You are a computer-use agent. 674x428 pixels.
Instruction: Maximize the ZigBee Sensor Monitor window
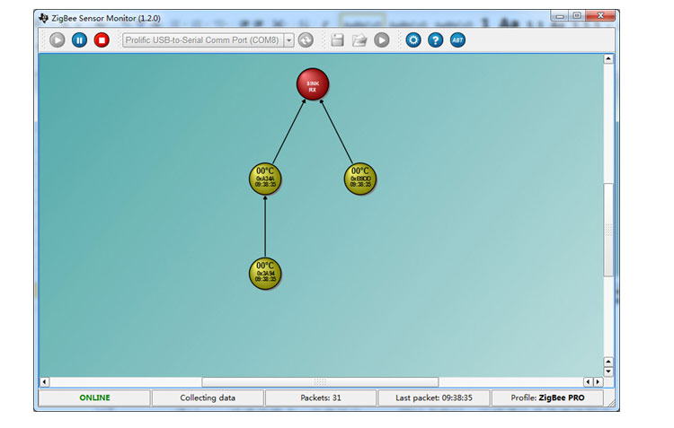pos(577,16)
